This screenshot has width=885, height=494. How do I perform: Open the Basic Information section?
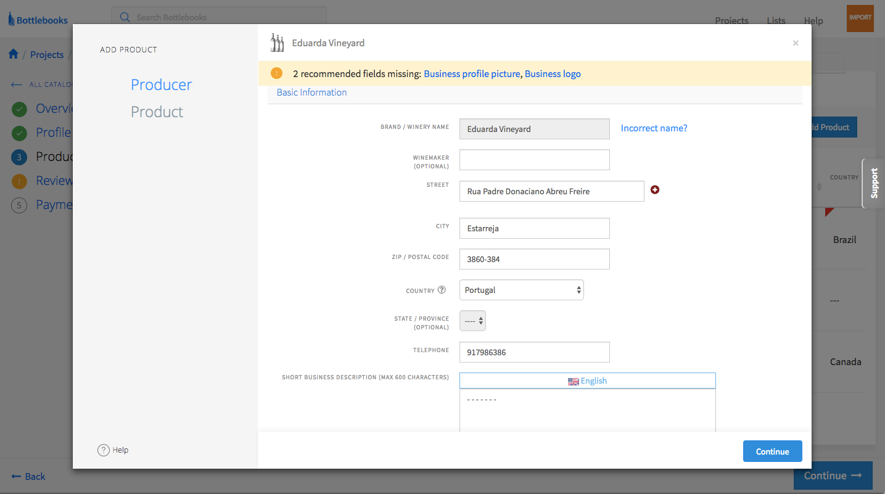[x=312, y=93]
